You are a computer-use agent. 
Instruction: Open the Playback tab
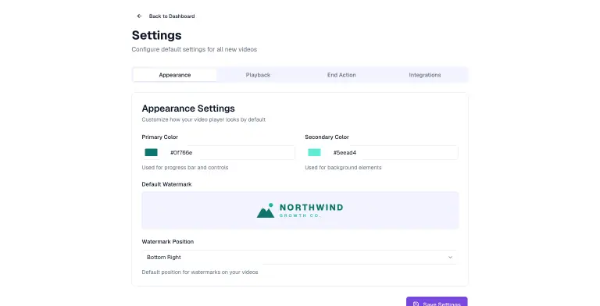pyautogui.click(x=258, y=75)
